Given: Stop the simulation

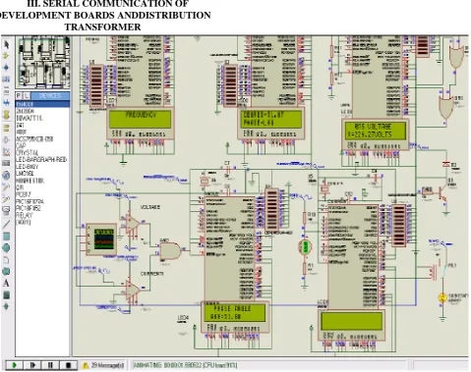Looking at the screenshot, I should 68,365.
